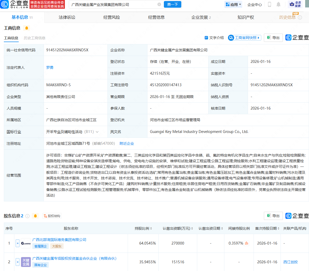The image size is (309, 271).
Task: Open notifications bell in the header
Action: tap(278, 4)
